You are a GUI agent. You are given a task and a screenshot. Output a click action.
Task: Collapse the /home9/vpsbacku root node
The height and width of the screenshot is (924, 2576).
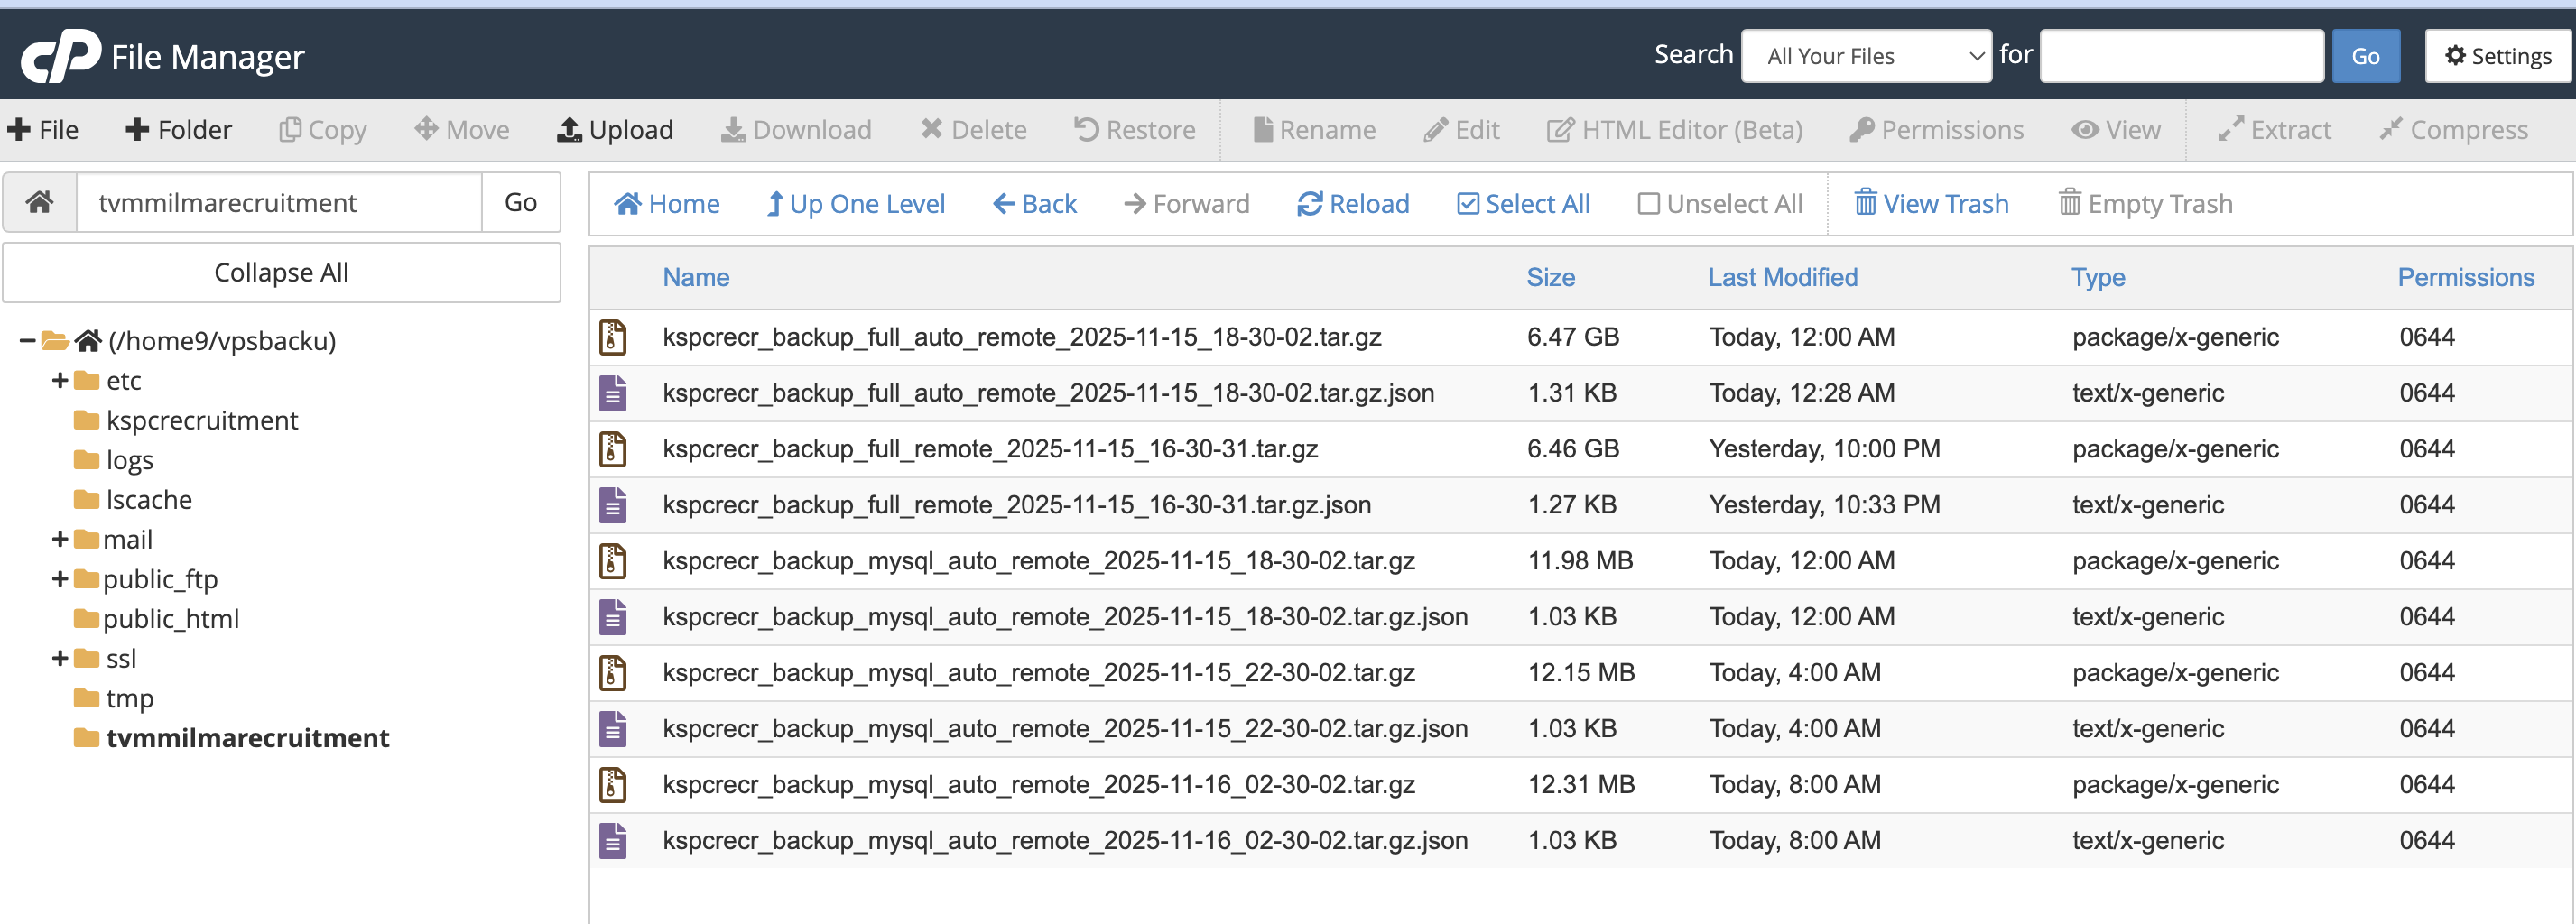tap(27, 341)
